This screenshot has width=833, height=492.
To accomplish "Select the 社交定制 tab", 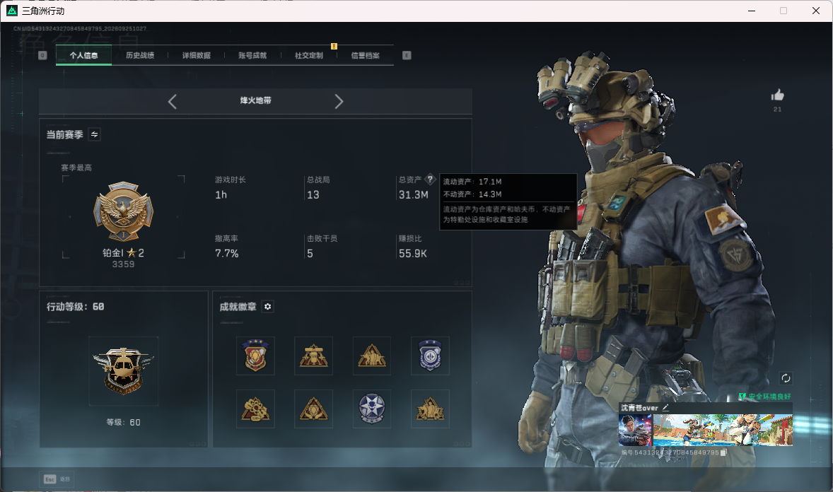I will (x=308, y=55).
